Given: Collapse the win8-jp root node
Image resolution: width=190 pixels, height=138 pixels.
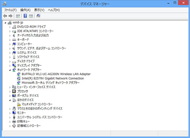Looking at the screenshot, I should [x=5, y=23].
